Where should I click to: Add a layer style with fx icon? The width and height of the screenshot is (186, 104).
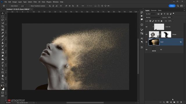tap(164, 102)
